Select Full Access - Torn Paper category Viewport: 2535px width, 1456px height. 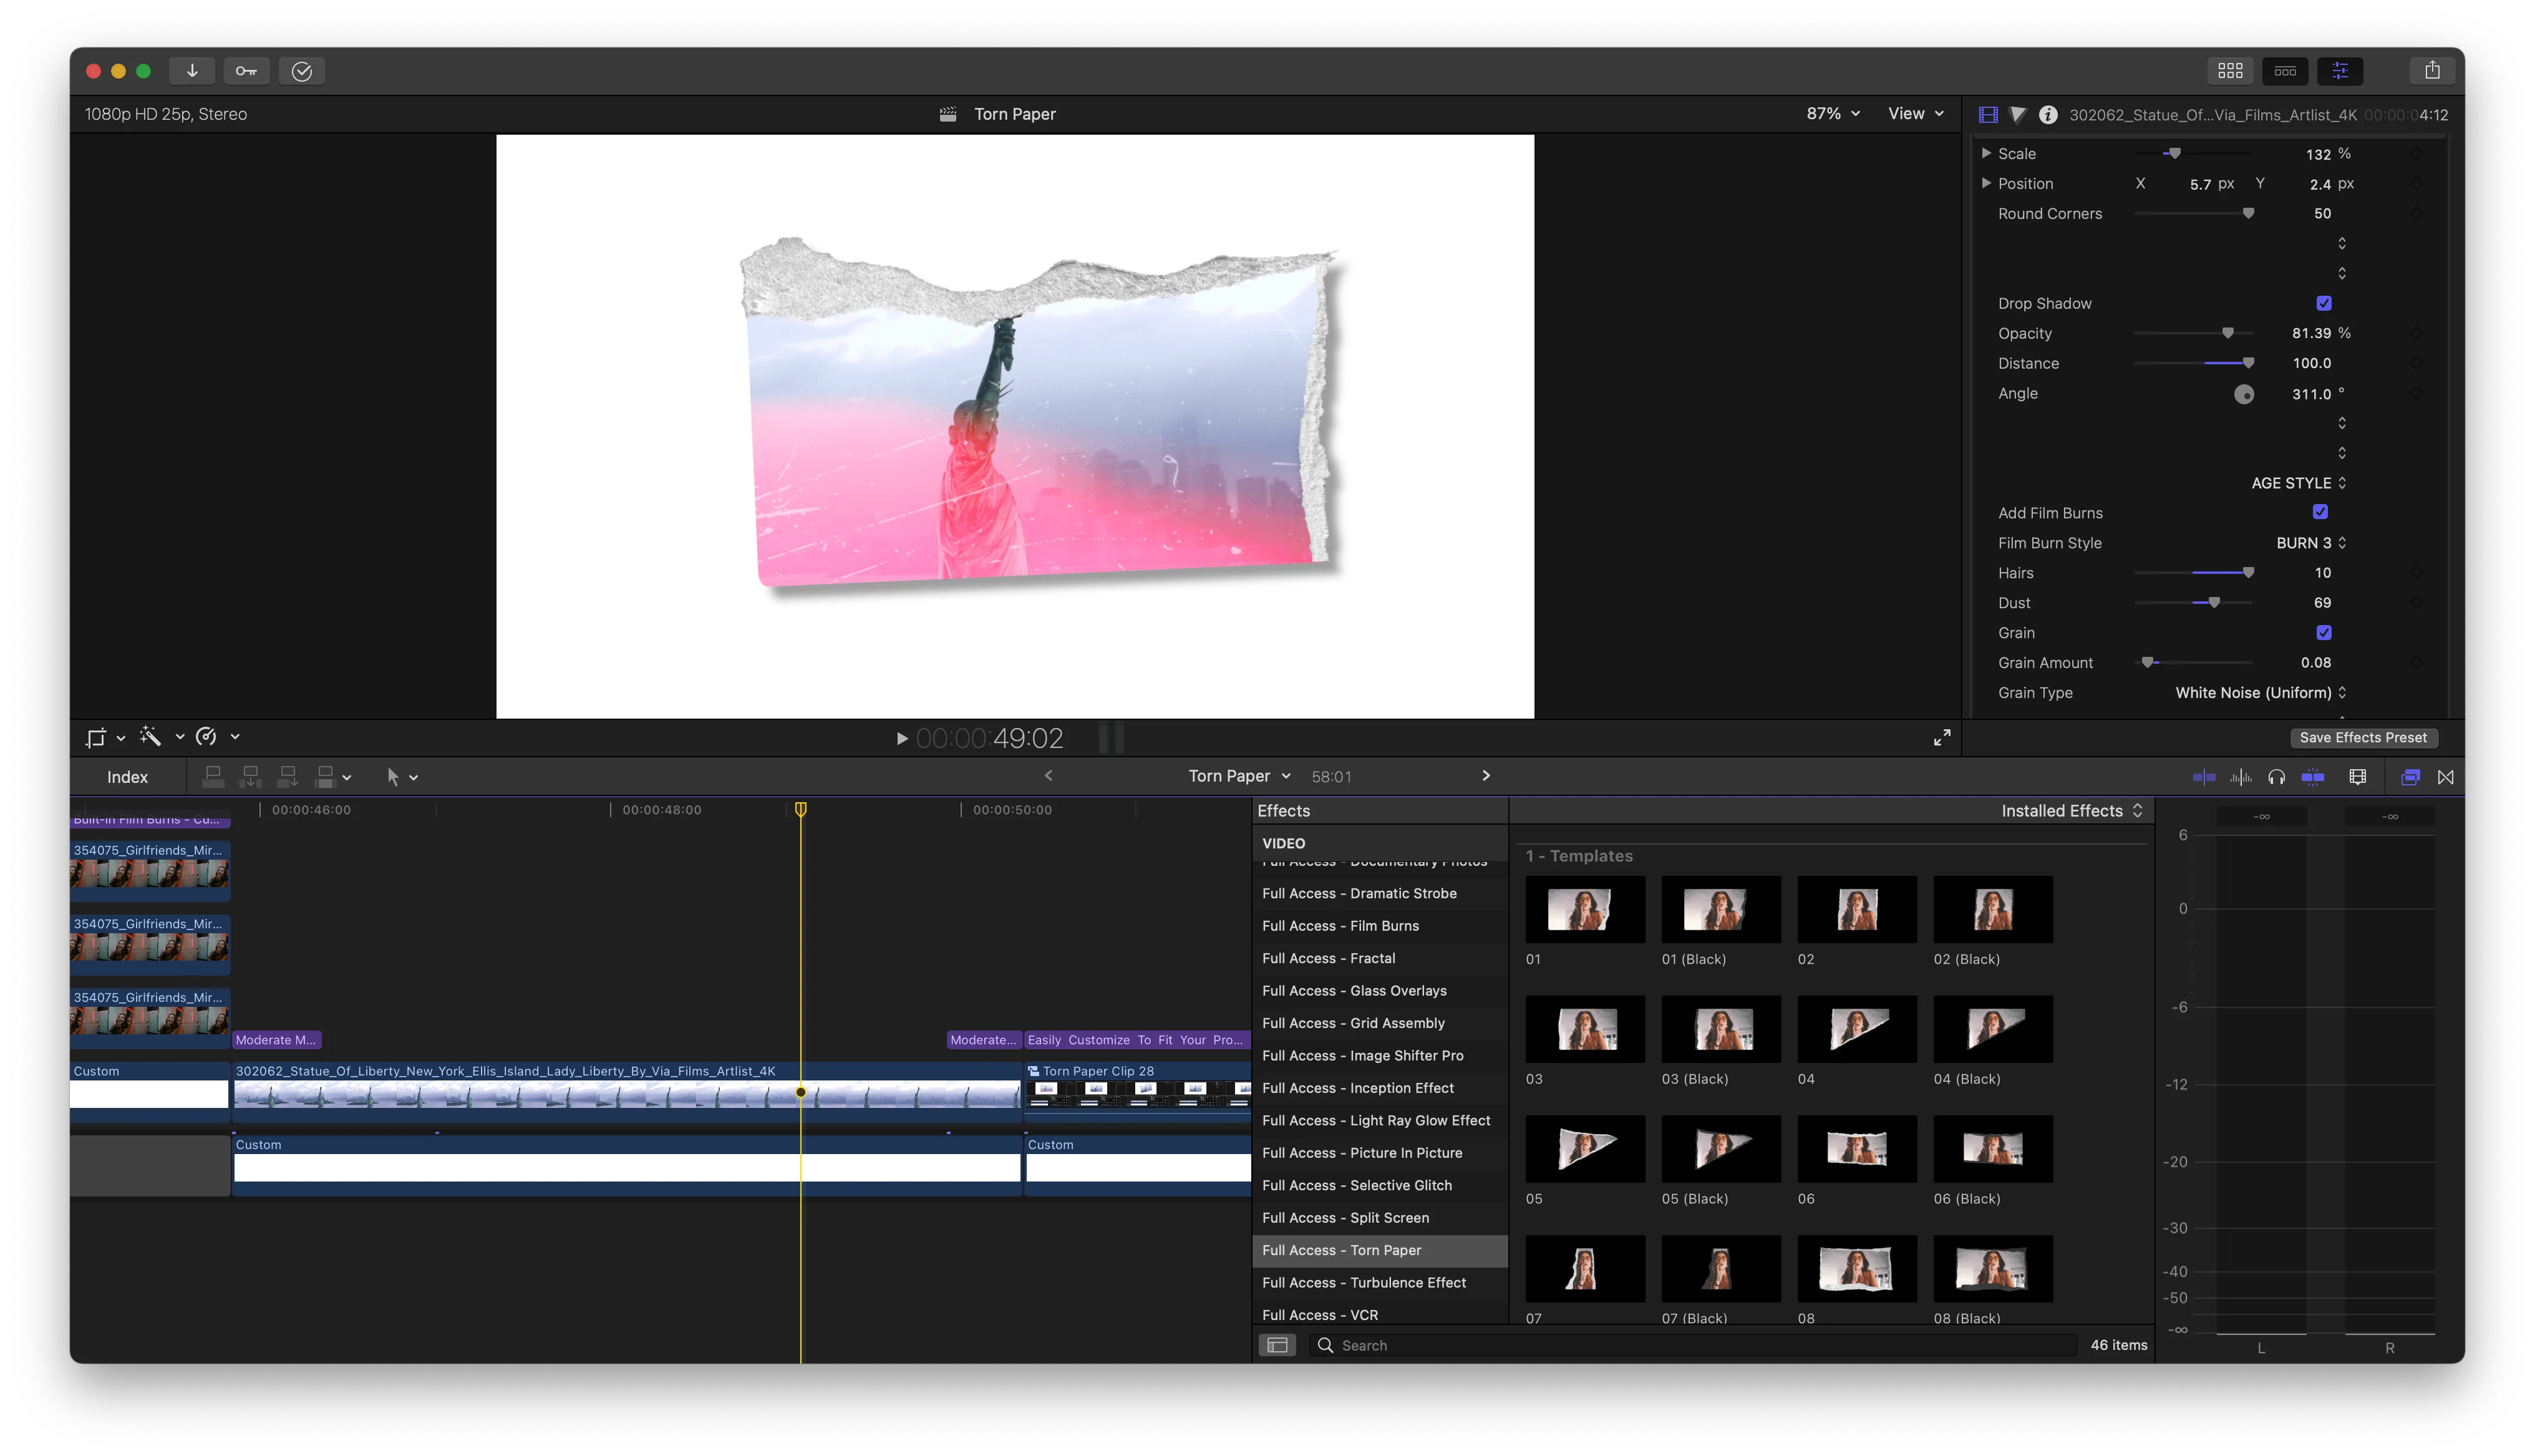[1379, 1250]
